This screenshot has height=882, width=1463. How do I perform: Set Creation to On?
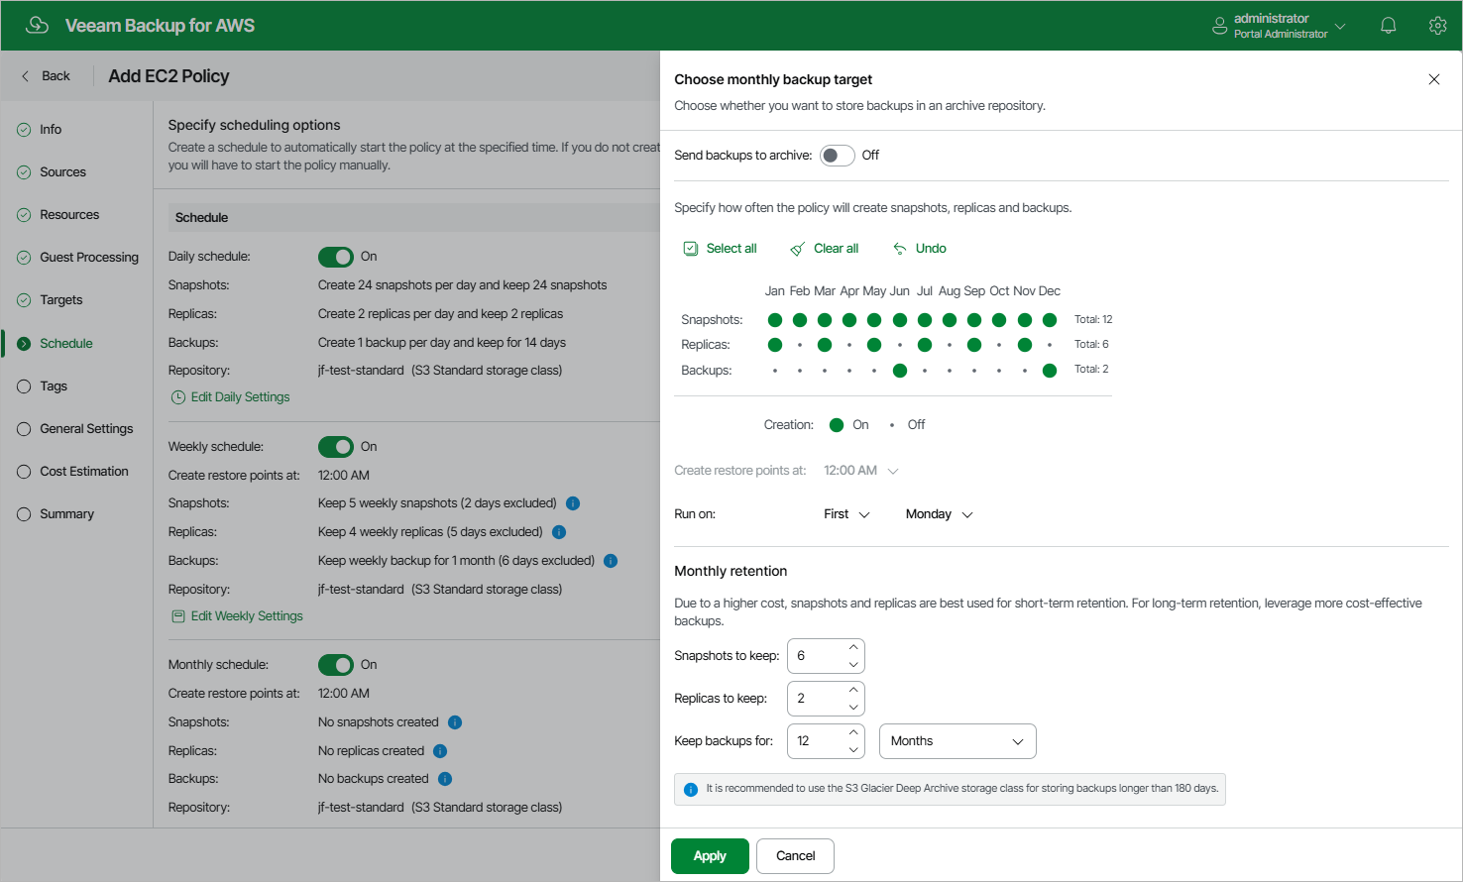point(837,425)
